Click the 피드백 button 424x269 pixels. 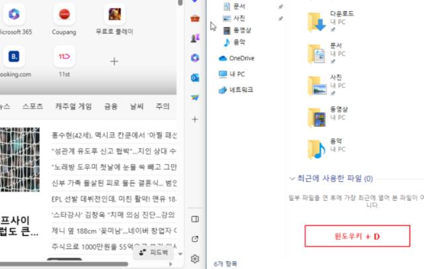point(152,252)
